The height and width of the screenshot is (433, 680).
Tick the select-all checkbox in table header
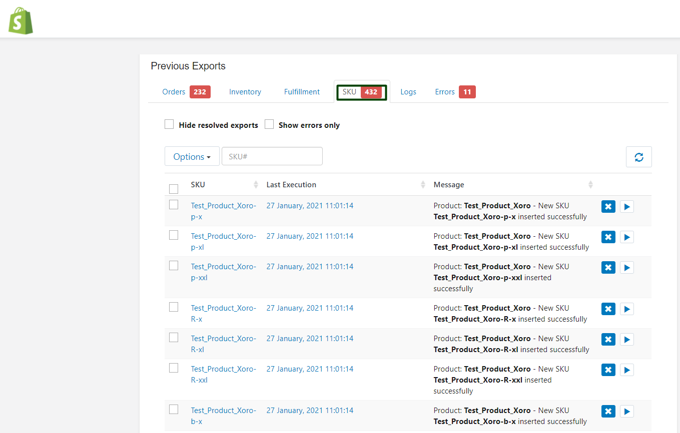(x=174, y=189)
